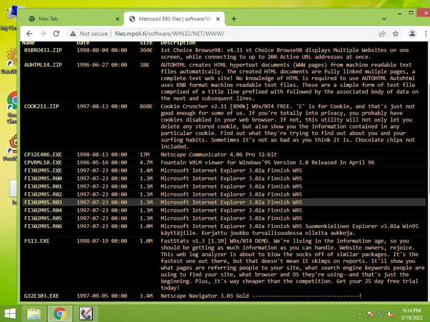Click the network status tray icon

[380, 314]
